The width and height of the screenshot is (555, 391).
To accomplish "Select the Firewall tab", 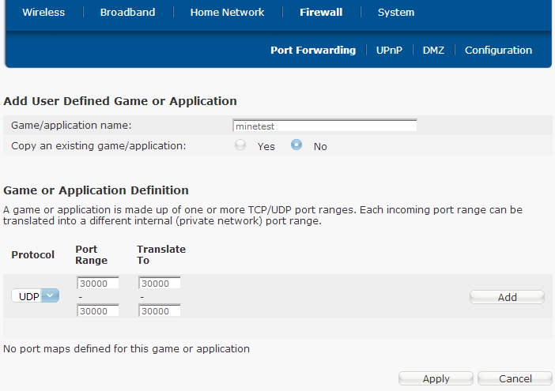I will point(321,13).
